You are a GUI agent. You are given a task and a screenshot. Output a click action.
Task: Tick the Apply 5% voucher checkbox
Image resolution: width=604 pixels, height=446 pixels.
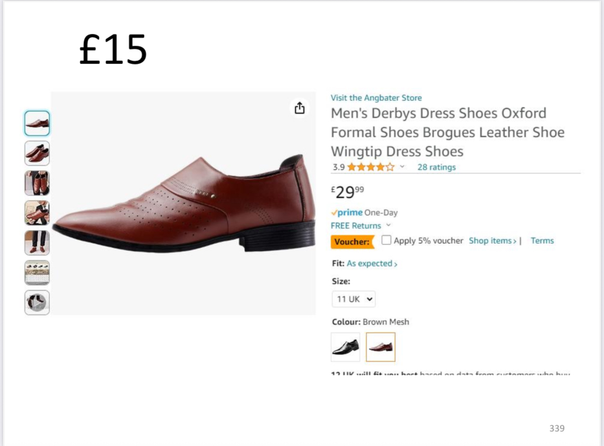pos(386,240)
